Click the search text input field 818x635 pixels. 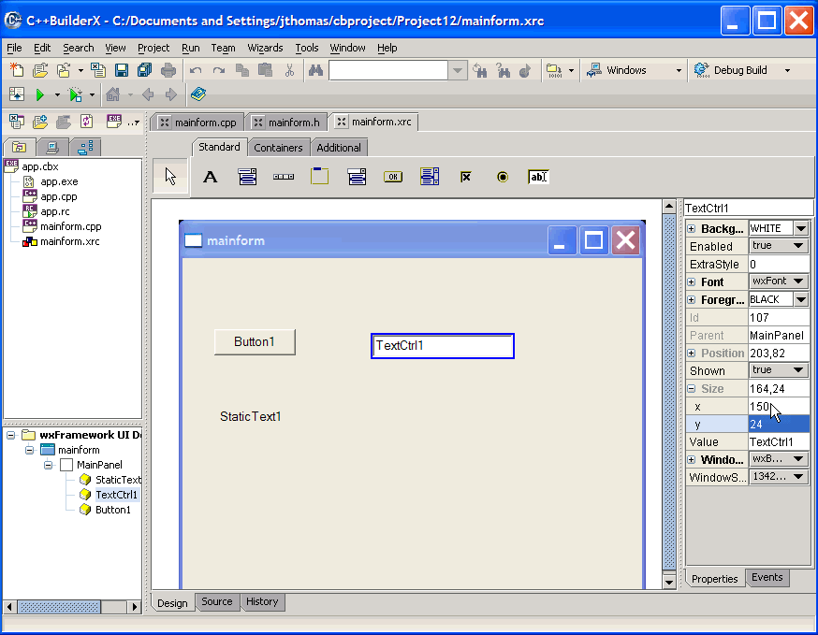point(388,70)
